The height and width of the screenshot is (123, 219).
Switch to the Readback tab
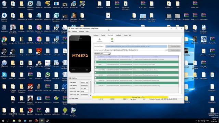(118, 35)
